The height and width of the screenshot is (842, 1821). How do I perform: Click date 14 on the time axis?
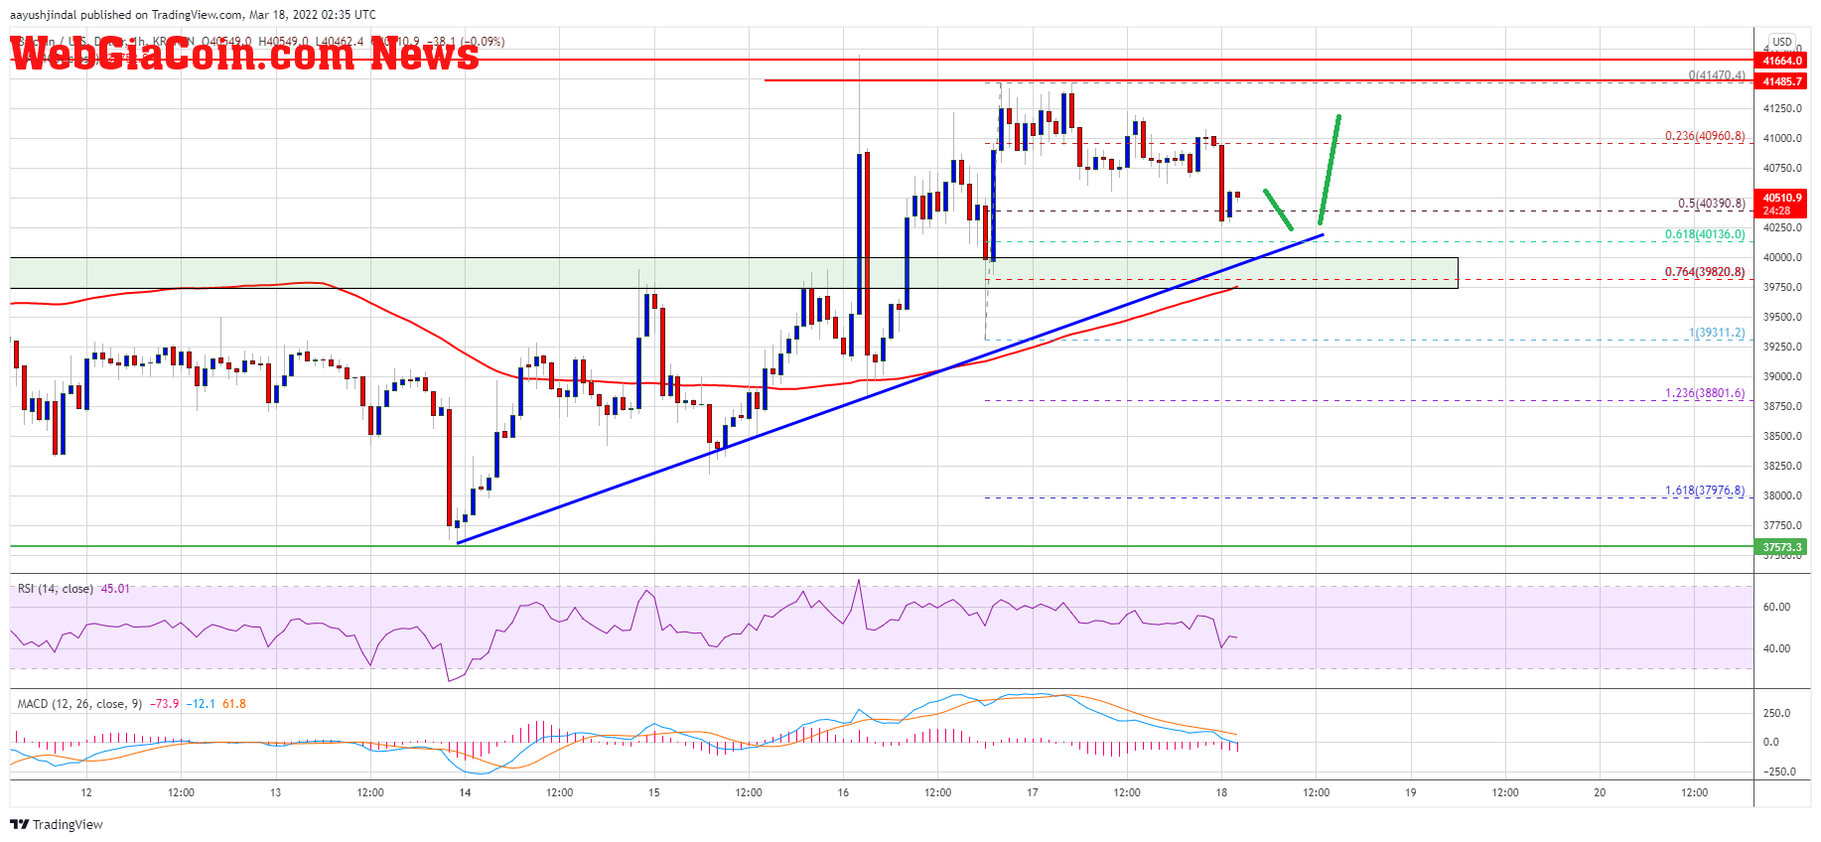[x=465, y=792]
